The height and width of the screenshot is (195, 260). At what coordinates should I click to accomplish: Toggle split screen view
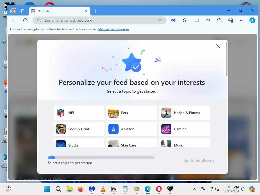[197, 20]
